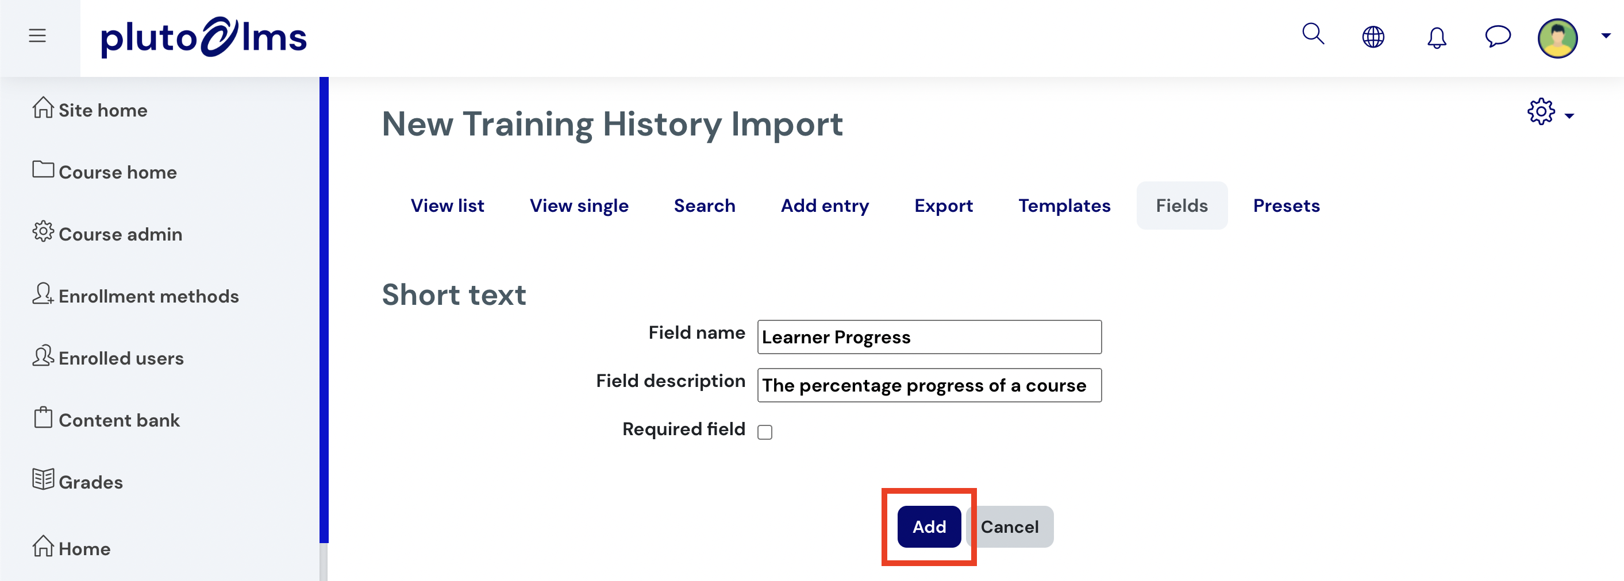
Task: Expand the user menu dropdown arrow
Action: pyautogui.click(x=1606, y=37)
